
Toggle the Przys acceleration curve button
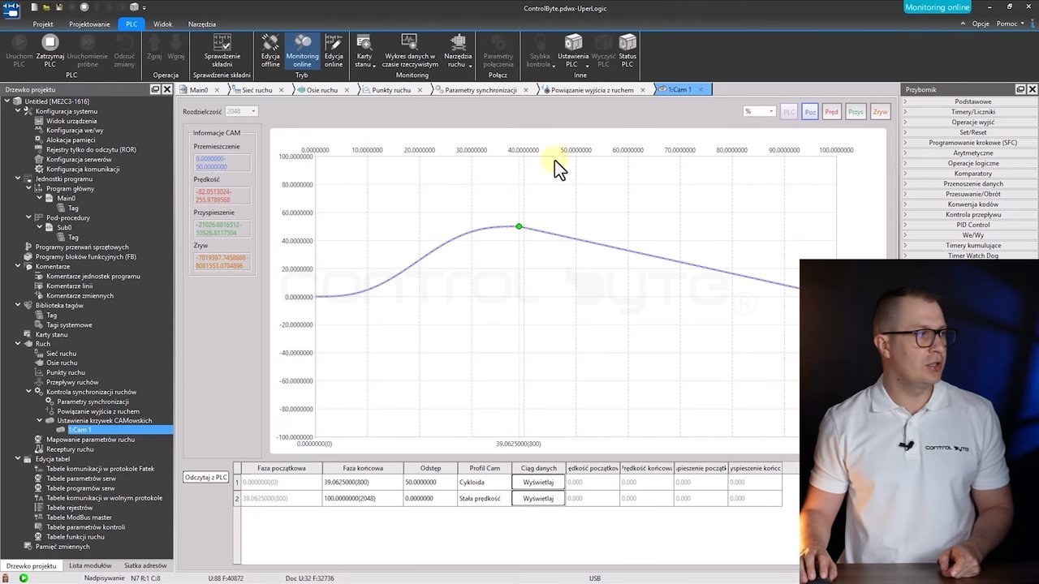pyautogui.click(x=856, y=112)
